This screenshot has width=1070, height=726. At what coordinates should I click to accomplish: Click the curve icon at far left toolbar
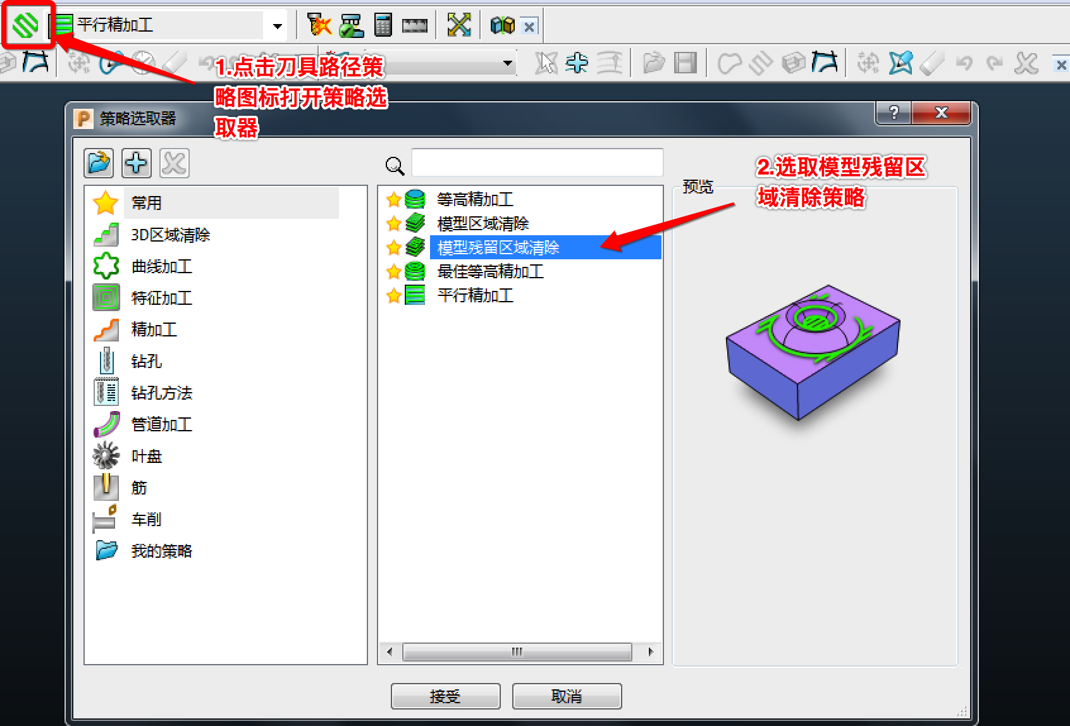[x=35, y=62]
